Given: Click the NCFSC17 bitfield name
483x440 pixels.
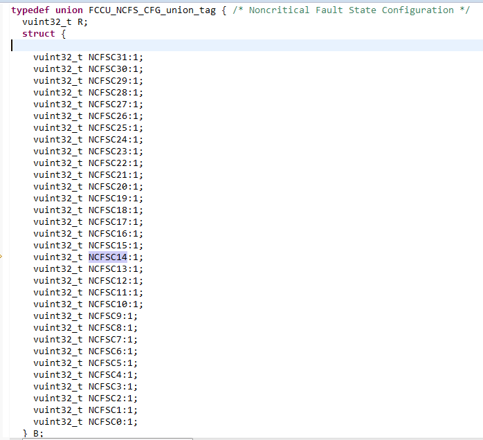Looking at the screenshot, I should [108, 222].
